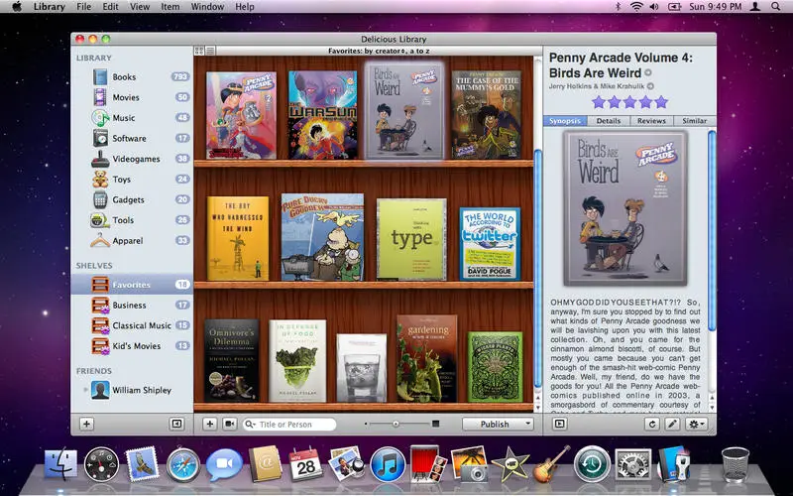Click the Books count badge 793
This screenshot has width=793, height=496.
tap(180, 77)
